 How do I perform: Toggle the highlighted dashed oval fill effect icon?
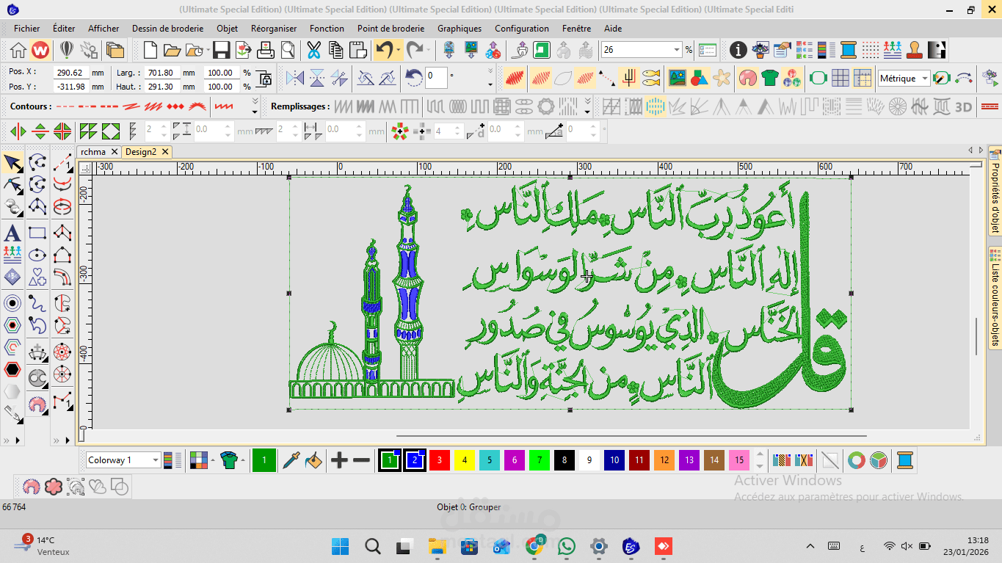pos(656,107)
